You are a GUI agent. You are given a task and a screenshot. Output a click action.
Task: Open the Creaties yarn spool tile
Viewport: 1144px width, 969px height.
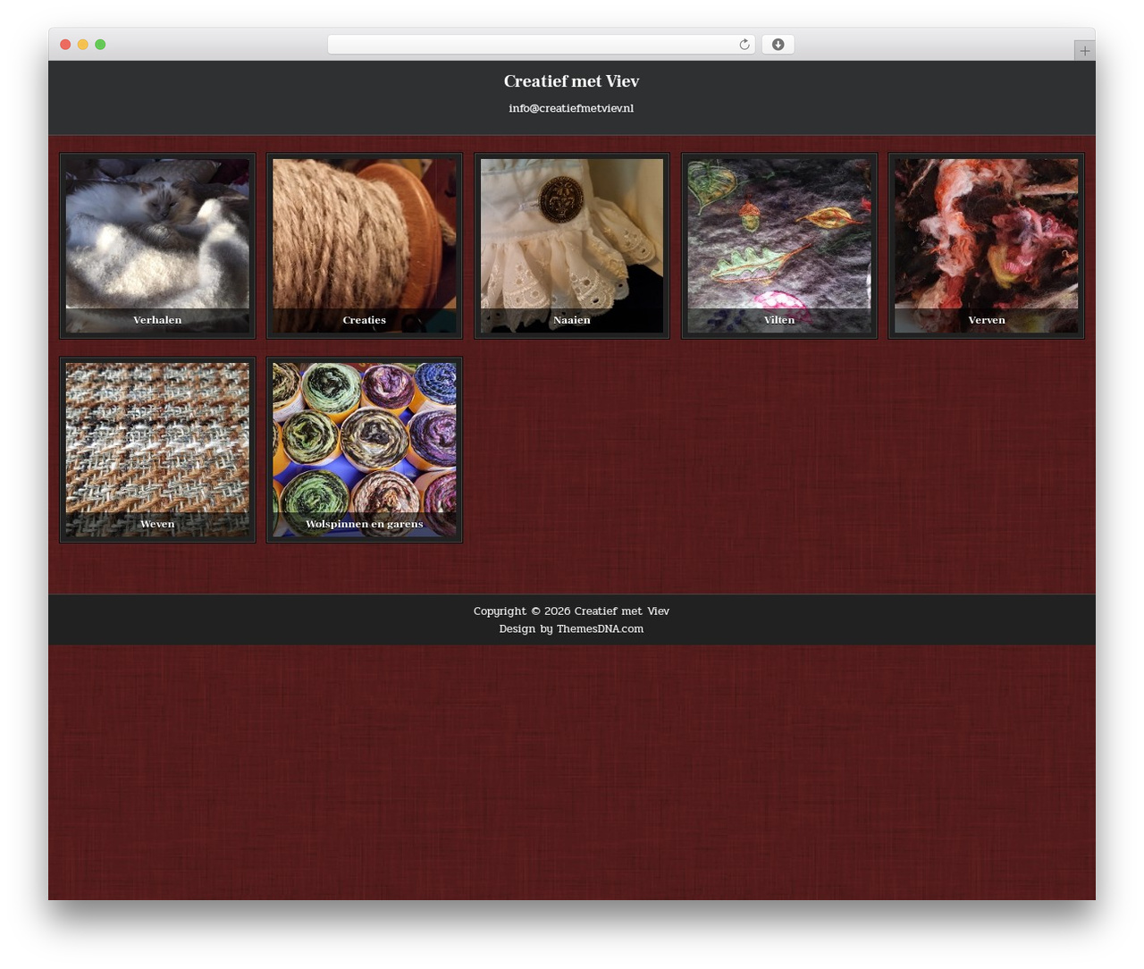click(365, 246)
